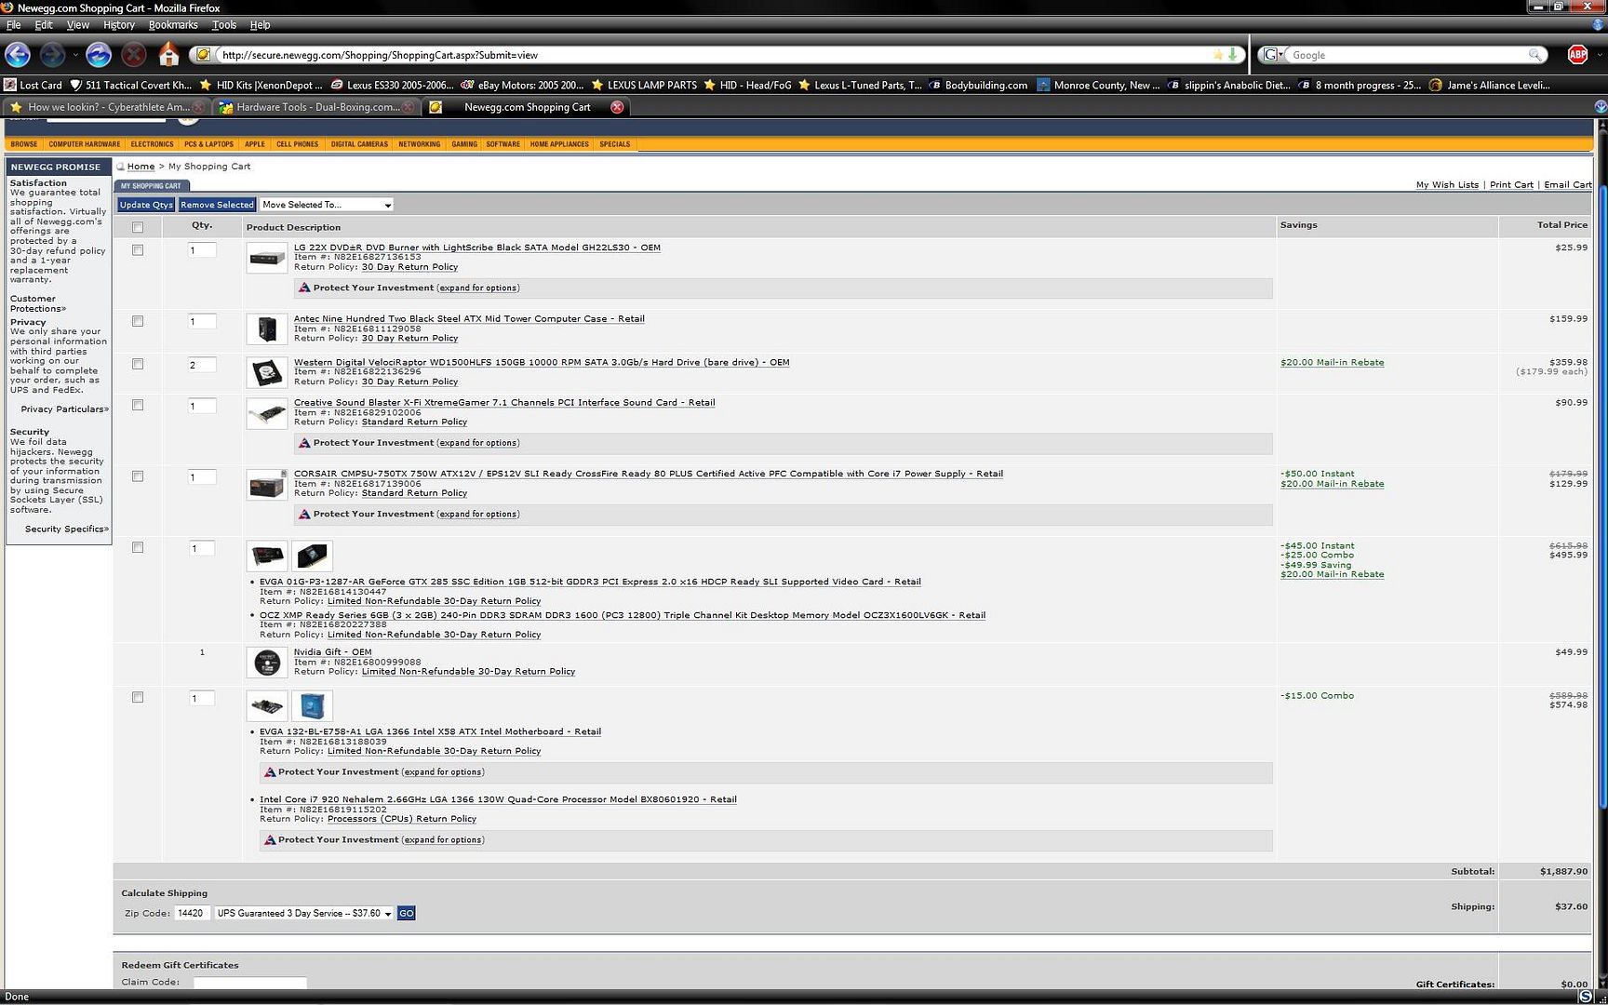Open the search engine selector dropdown
1608x1005 pixels.
point(1273,55)
